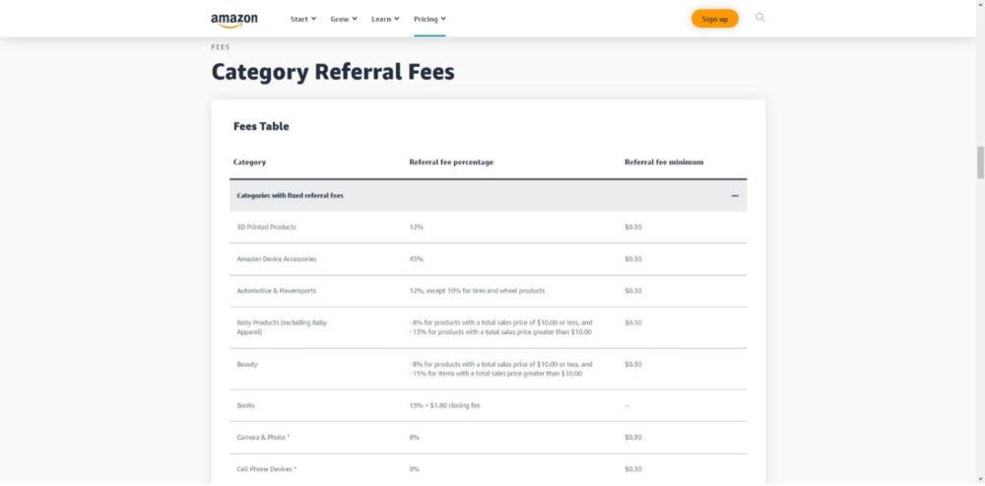
Task: Click the Camera & Photo category
Action: [x=263, y=437]
